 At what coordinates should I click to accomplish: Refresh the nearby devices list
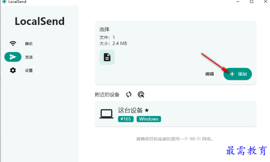point(129,94)
